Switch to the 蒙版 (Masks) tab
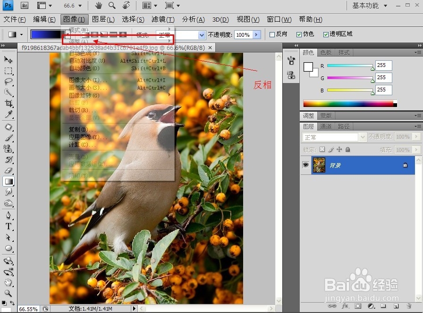The height and width of the screenshot is (313, 423). pos(326,115)
